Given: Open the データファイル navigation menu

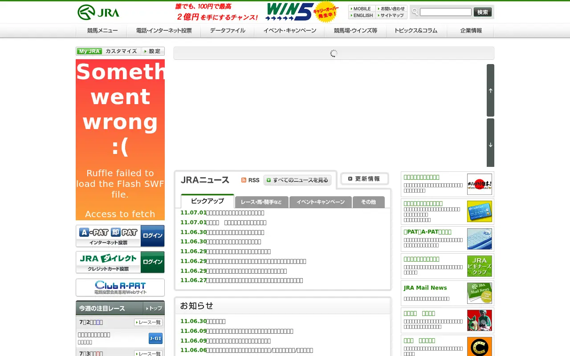Looking at the screenshot, I should [x=228, y=31].
